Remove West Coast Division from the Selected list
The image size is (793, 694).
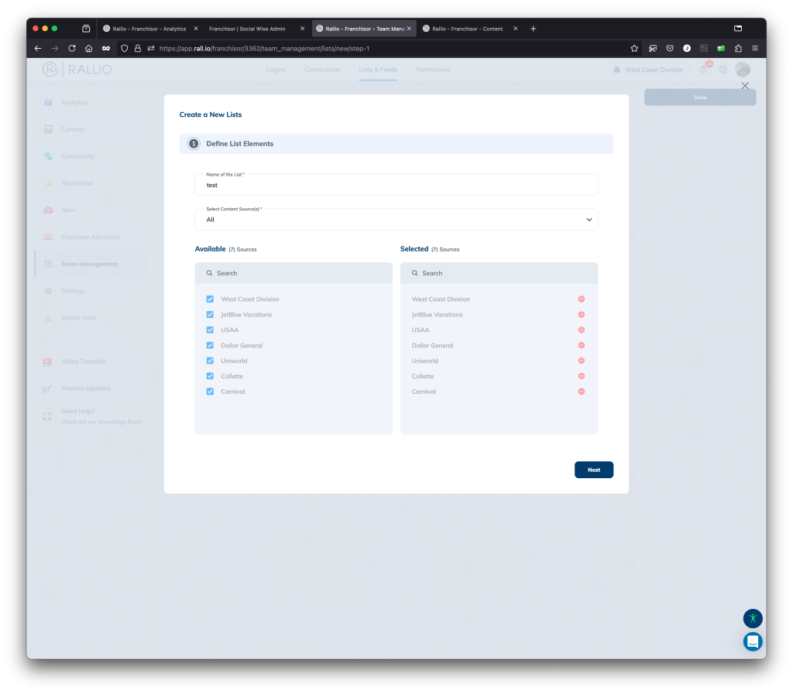[x=581, y=299]
